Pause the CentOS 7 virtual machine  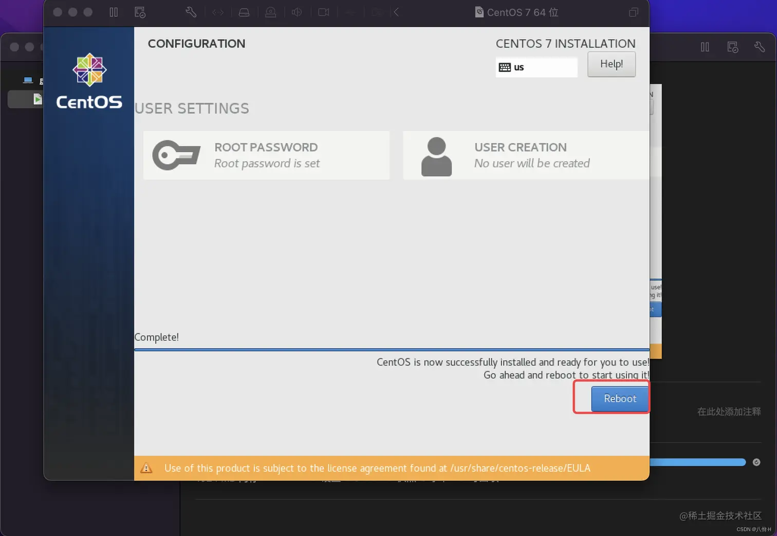coord(114,12)
